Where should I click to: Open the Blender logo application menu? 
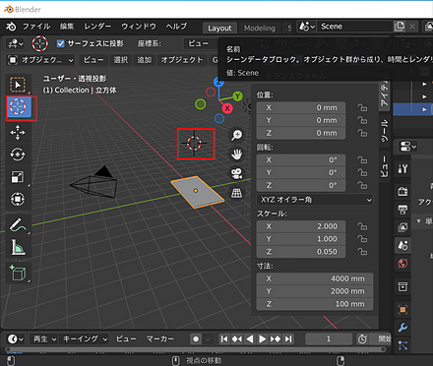tap(11, 27)
